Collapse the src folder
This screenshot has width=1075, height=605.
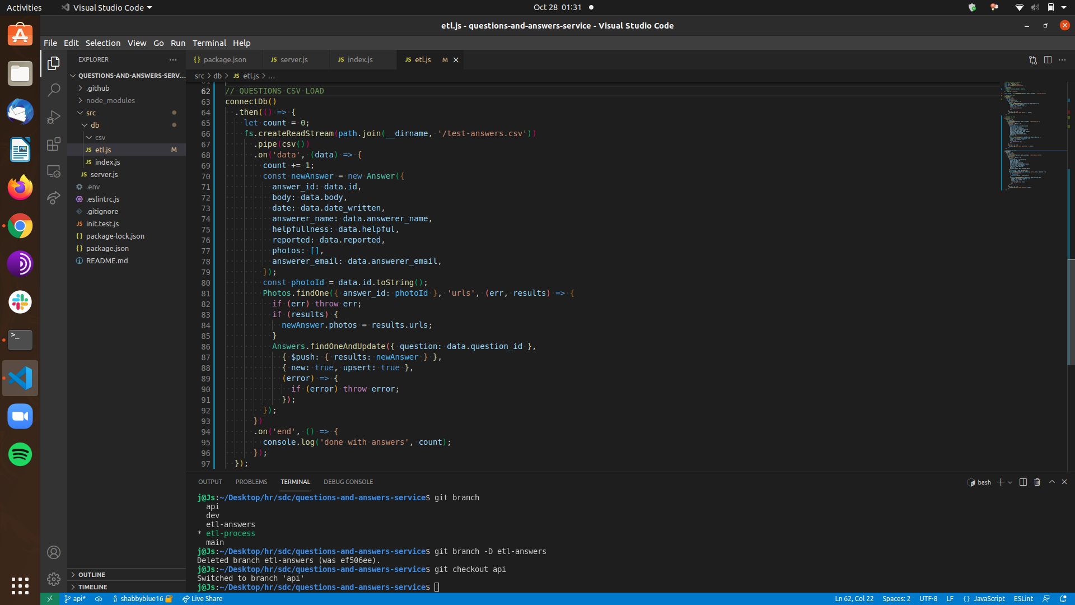coord(127,113)
